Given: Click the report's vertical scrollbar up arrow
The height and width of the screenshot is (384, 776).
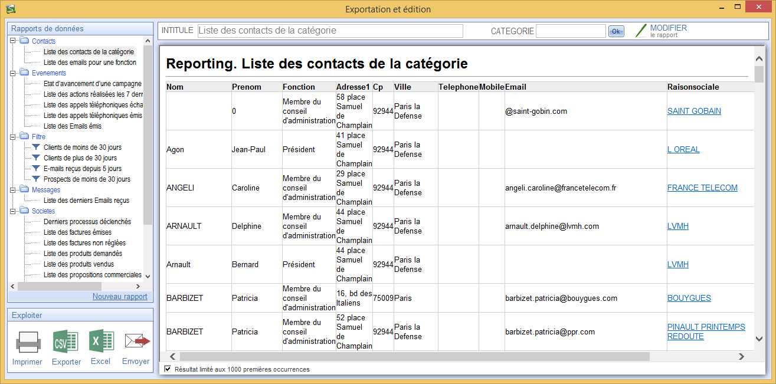Looking at the screenshot, I should pos(759,59).
